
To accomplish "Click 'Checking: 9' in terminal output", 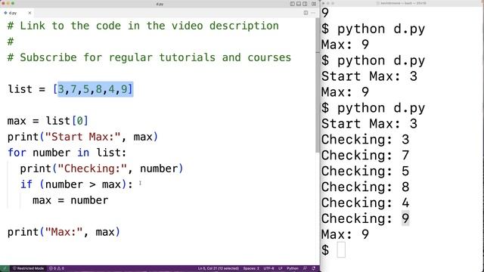I will click(x=365, y=218).
